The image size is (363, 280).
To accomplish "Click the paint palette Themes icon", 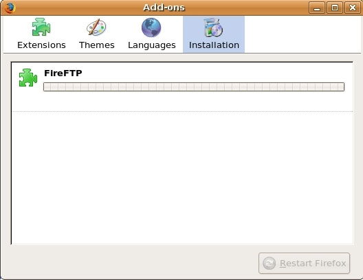I will pos(96,27).
